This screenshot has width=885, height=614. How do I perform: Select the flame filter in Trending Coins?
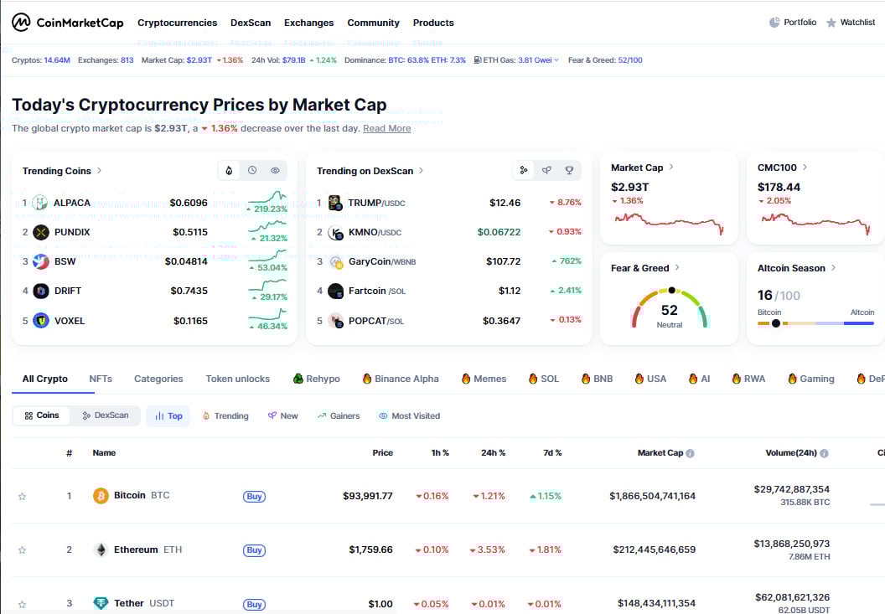click(x=229, y=170)
